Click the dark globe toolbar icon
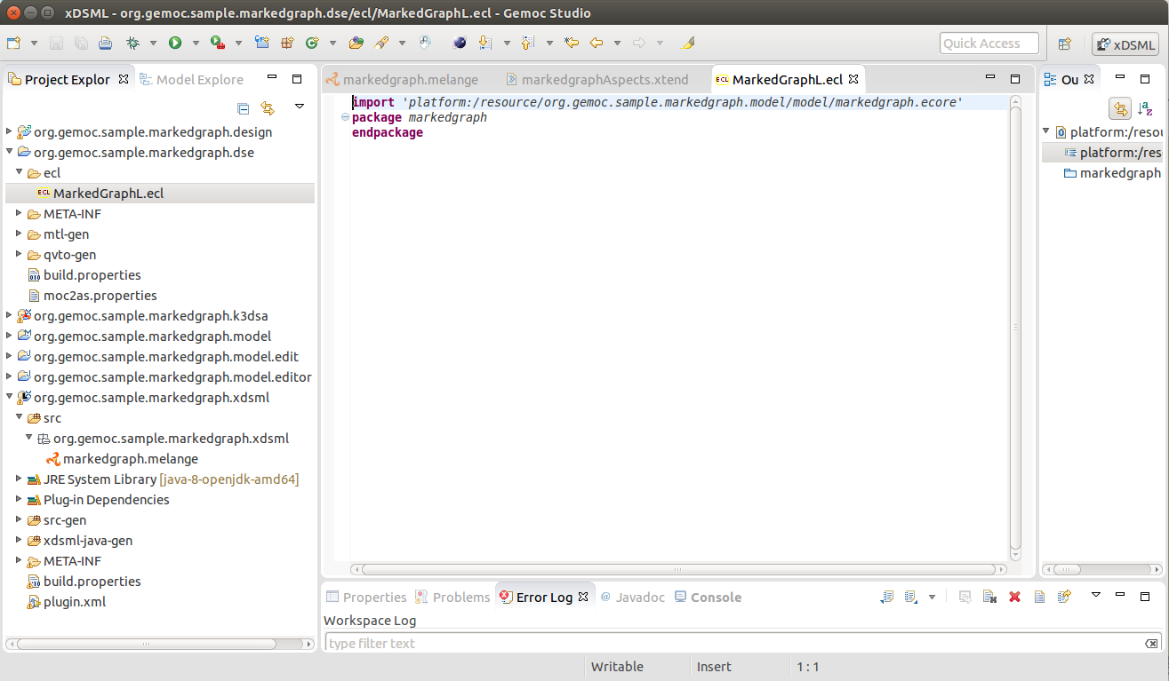Screen dimensions: 1169x681 coord(460,43)
